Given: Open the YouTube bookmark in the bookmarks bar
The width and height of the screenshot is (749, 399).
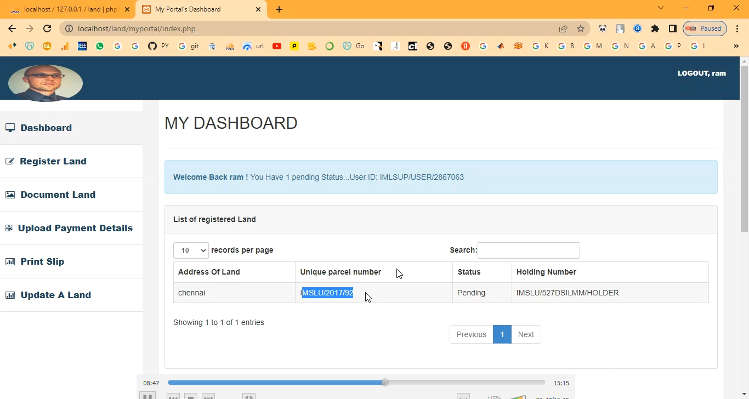Looking at the screenshot, I should 277,46.
